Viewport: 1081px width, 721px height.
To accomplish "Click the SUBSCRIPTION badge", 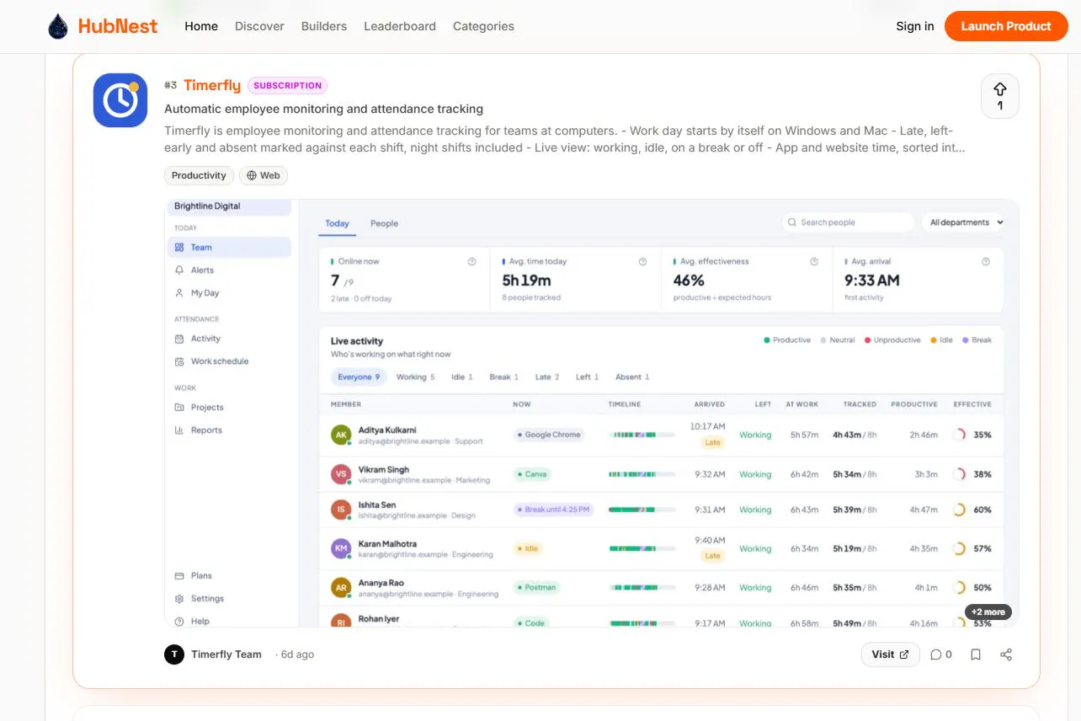I will [287, 85].
